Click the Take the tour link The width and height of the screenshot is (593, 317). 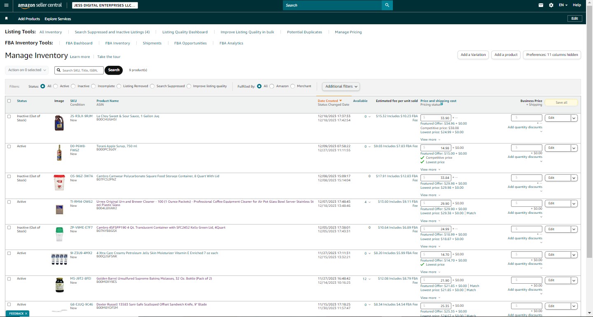pyautogui.click(x=109, y=57)
